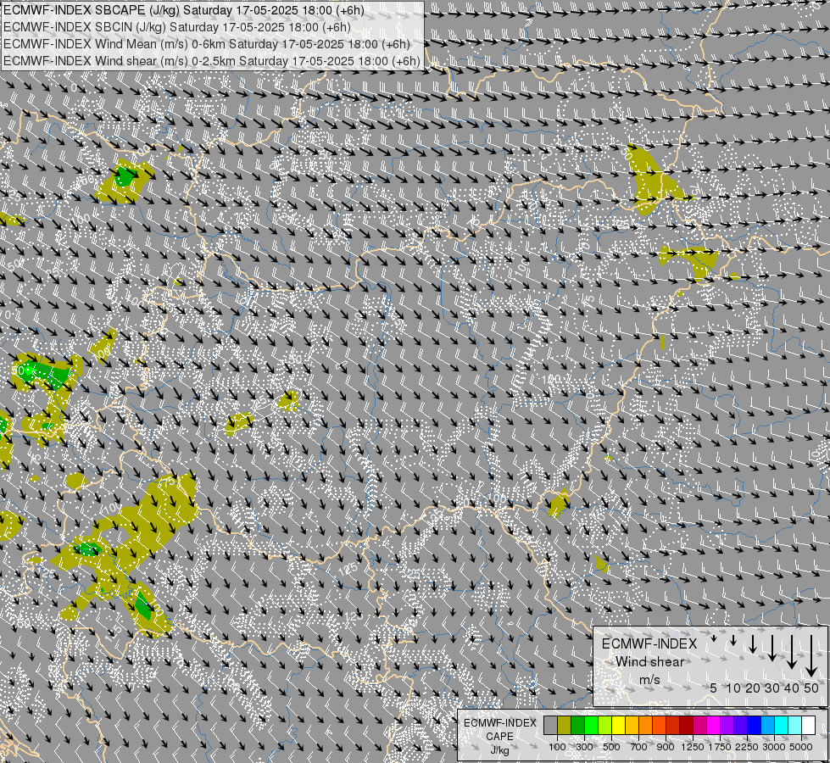Click the gray CAPE legend swatch

tap(550, 725)
